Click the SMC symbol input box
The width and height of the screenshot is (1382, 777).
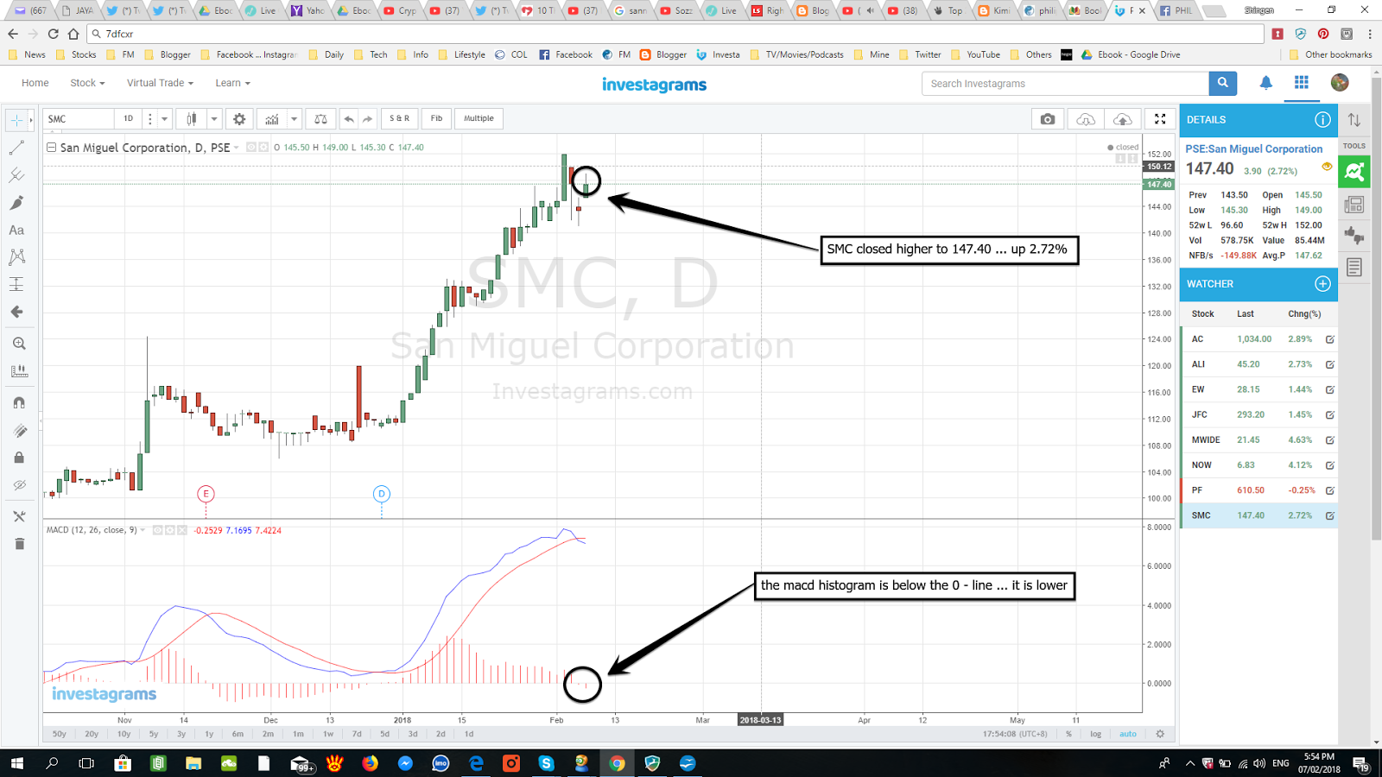pos(79,119)
